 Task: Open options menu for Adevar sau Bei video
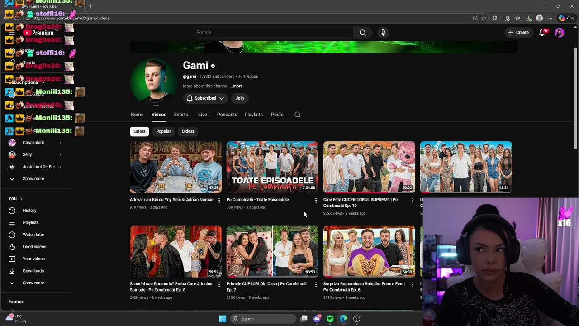219,200
